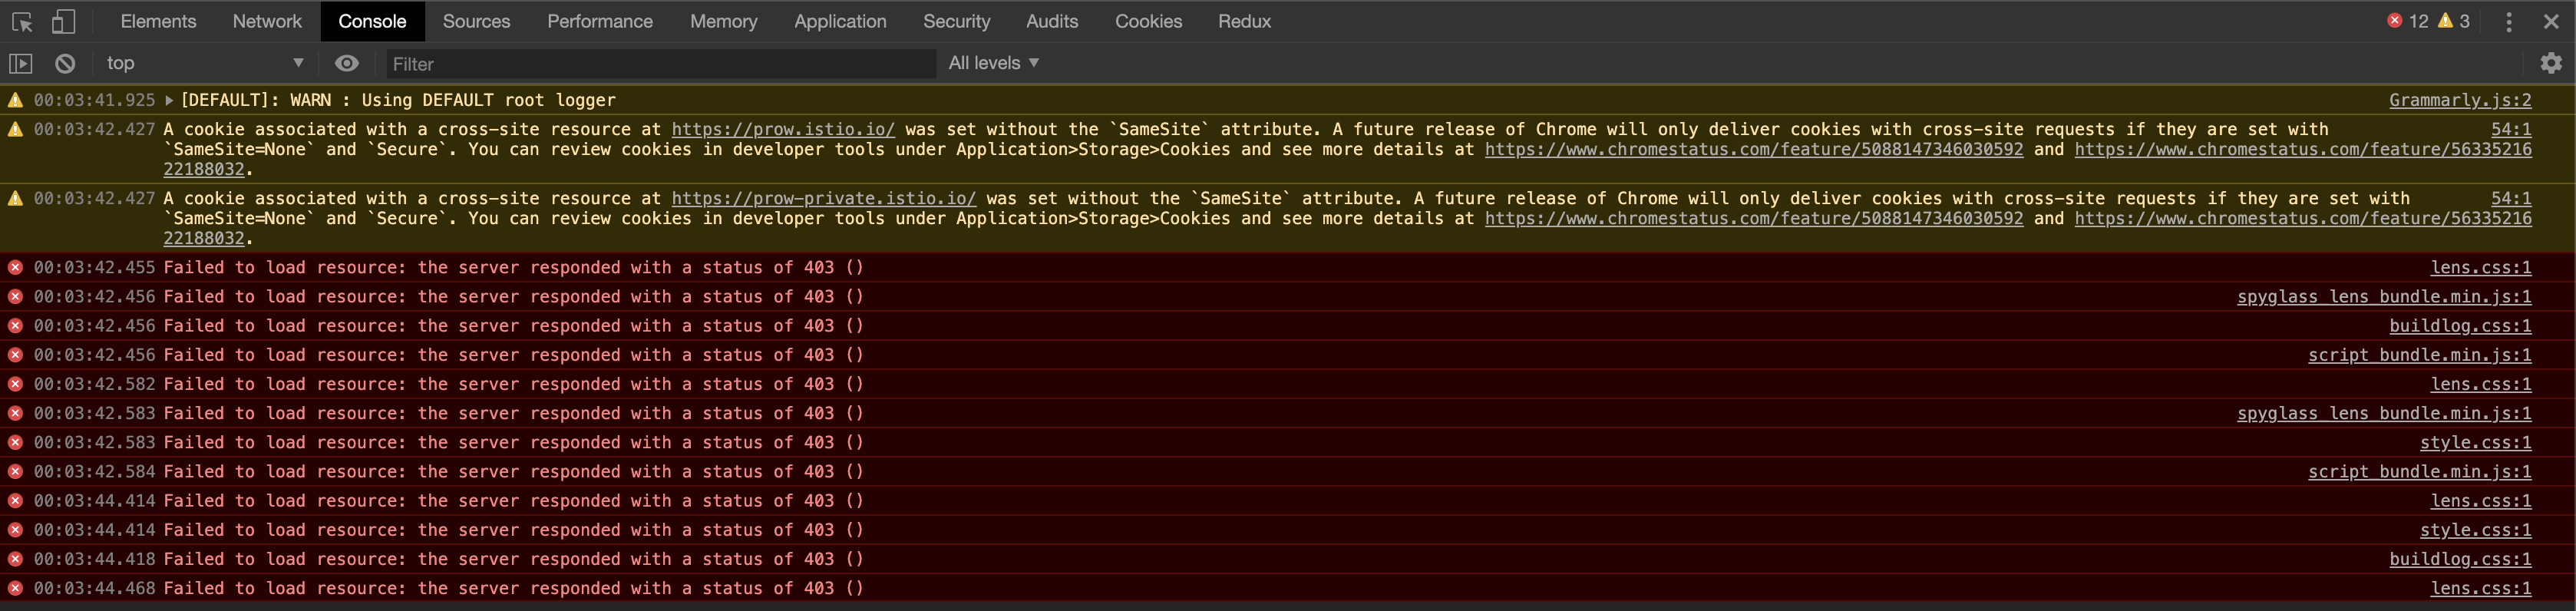Image resolution: width=2576 pixels, height=611 pixels.
Task: Open script_bundle.min.js:1 for 00:03:42.456 error
Action: click(2419, 354)
